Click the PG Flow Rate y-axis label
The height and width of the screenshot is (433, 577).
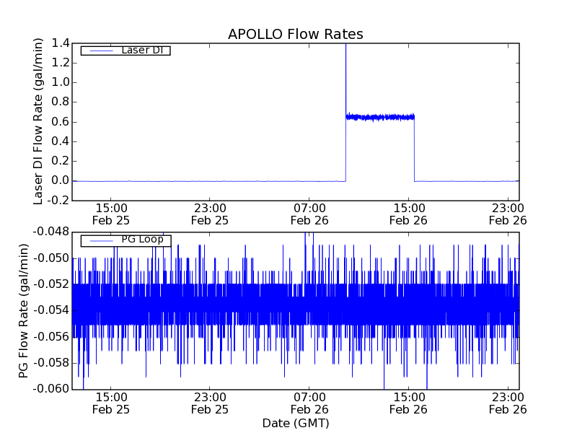coord(25,310)
